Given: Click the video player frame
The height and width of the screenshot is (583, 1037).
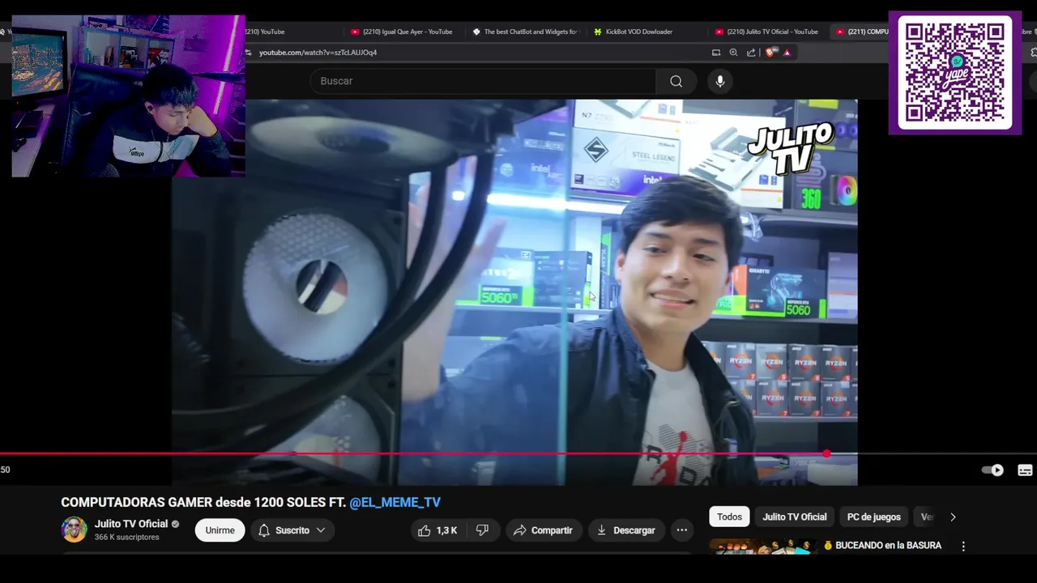Looking at the screenshot, I should pyautogui.click(x=514, y=291).
